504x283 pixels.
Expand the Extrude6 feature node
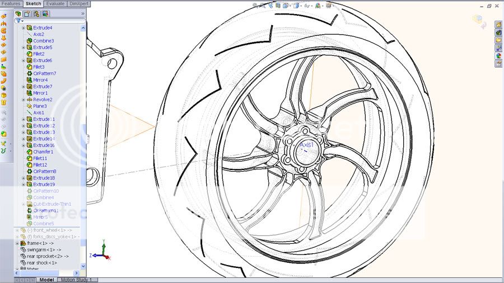point(24,60)
